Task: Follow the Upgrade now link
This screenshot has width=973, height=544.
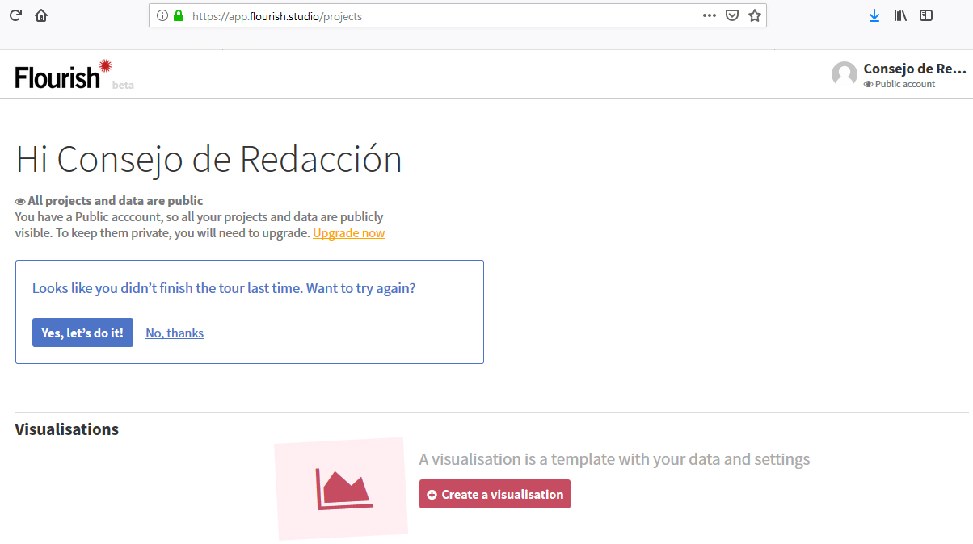Action: (x=348, y=233)
